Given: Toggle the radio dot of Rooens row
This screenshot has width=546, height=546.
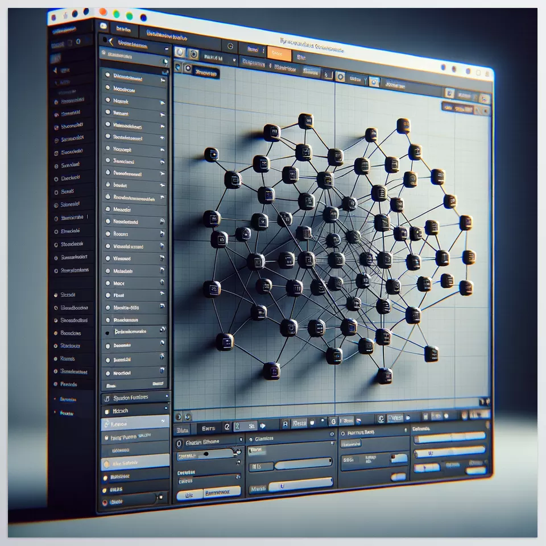Looking at the screenshot, I should (108, 234).
